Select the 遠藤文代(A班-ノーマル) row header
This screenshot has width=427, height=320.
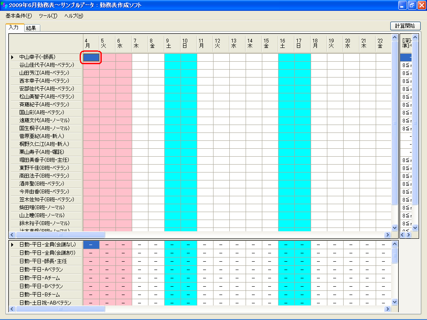tap(46, 120)
